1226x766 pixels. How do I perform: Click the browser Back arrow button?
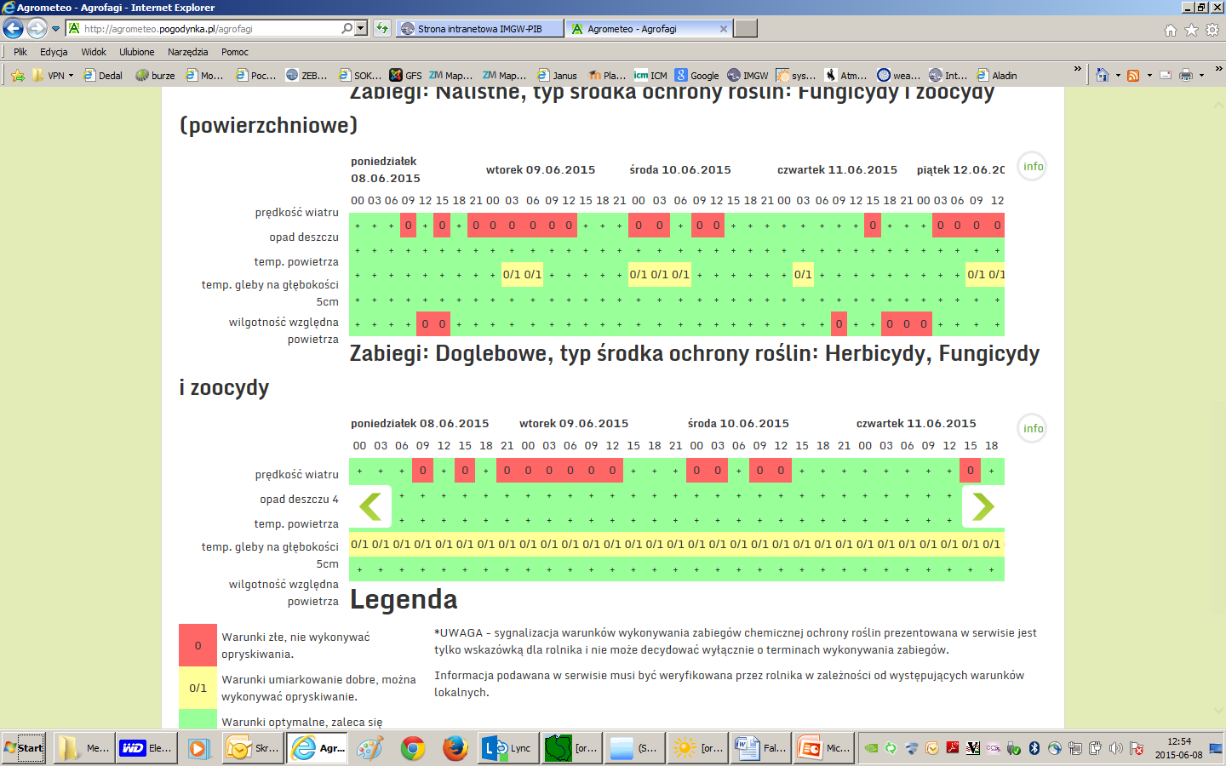(x=13, y=29)
